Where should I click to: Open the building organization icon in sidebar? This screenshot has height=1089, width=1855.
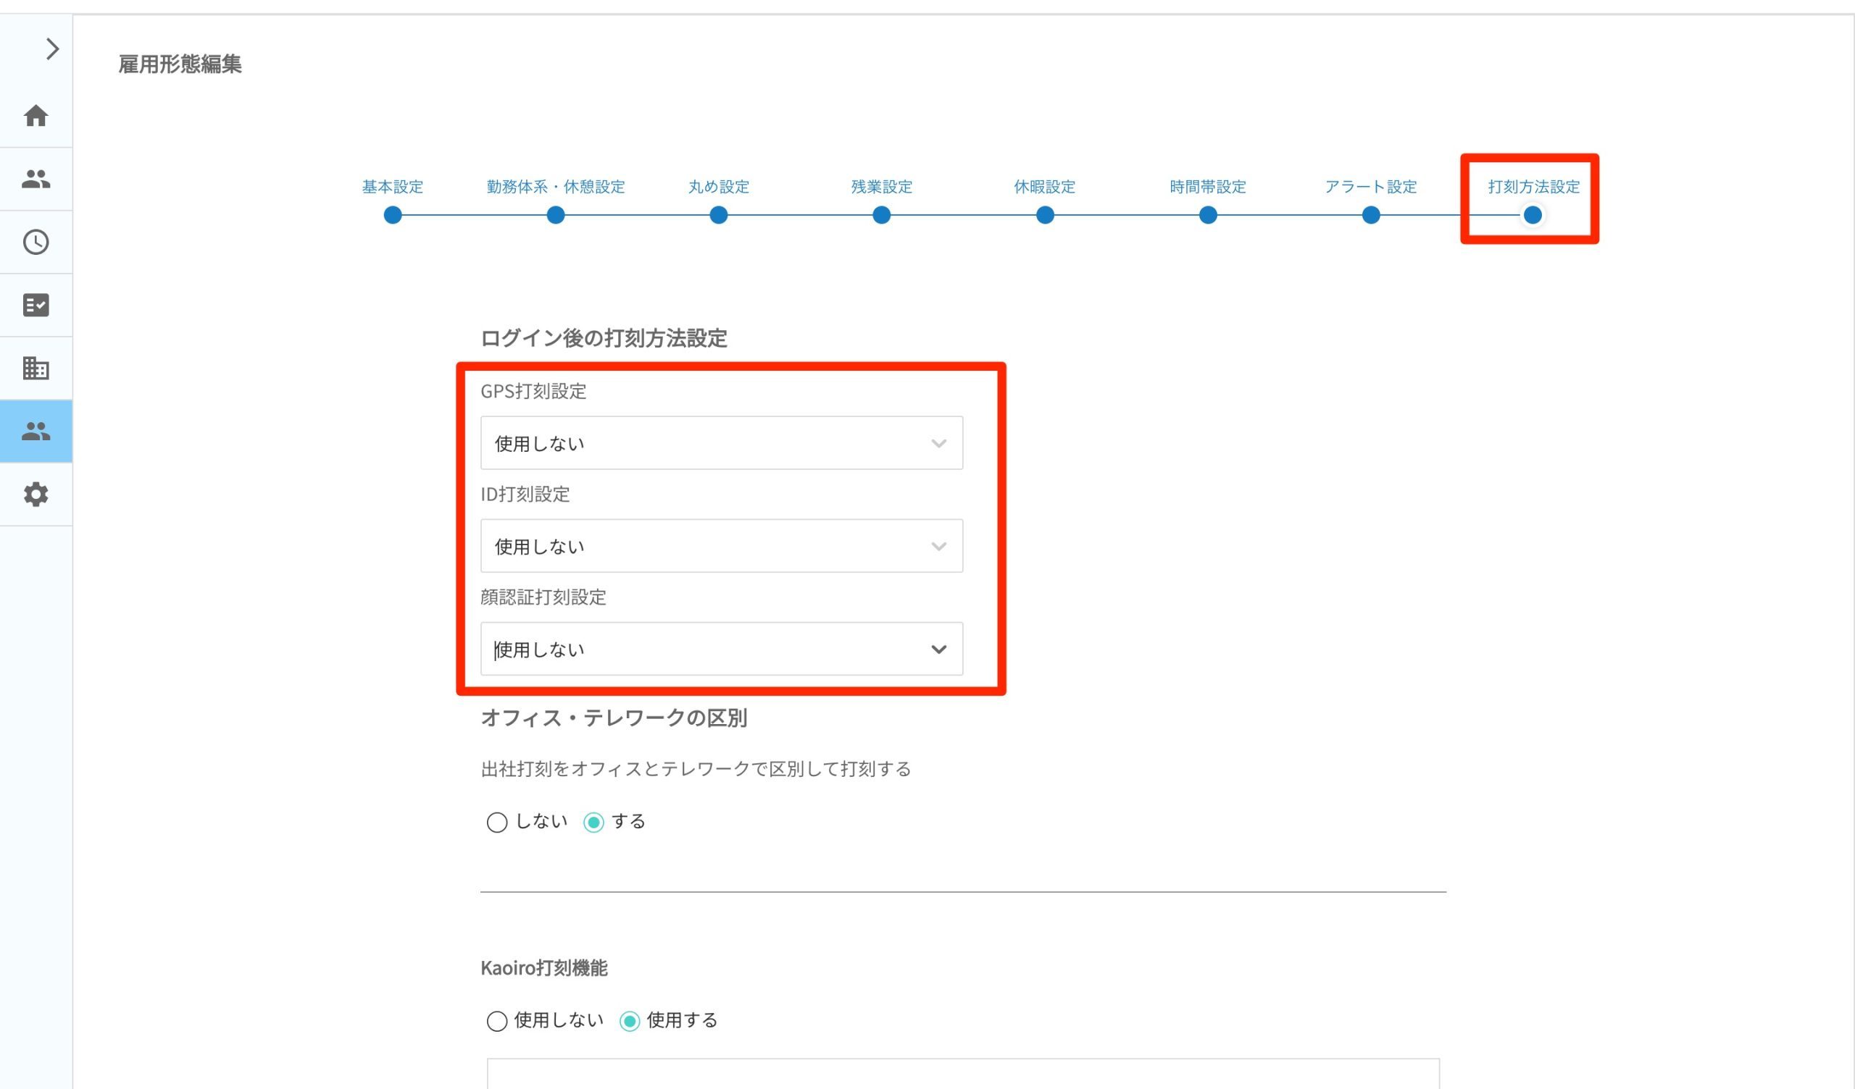point(36,368)
